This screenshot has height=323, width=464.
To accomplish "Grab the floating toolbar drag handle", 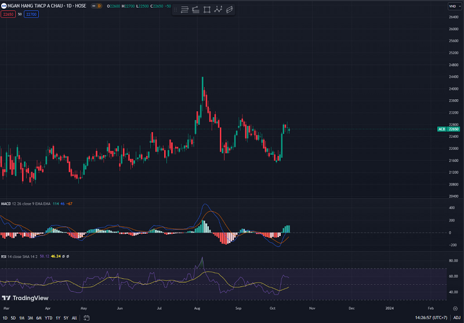I will click(175, 9).
